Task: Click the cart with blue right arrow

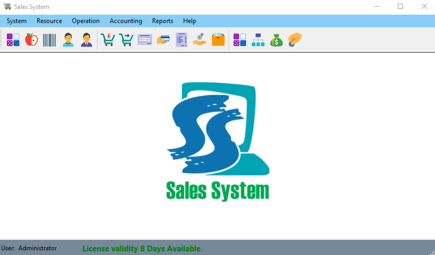Action: pyautogui.click(x=126, y=40)
